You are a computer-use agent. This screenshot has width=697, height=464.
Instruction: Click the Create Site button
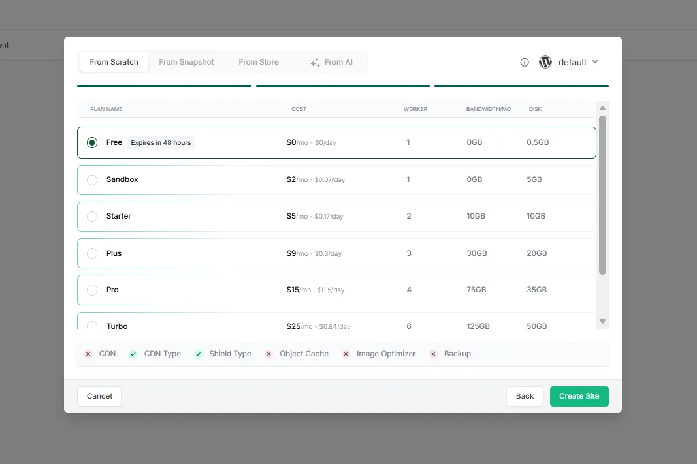[x=579, y=396]
